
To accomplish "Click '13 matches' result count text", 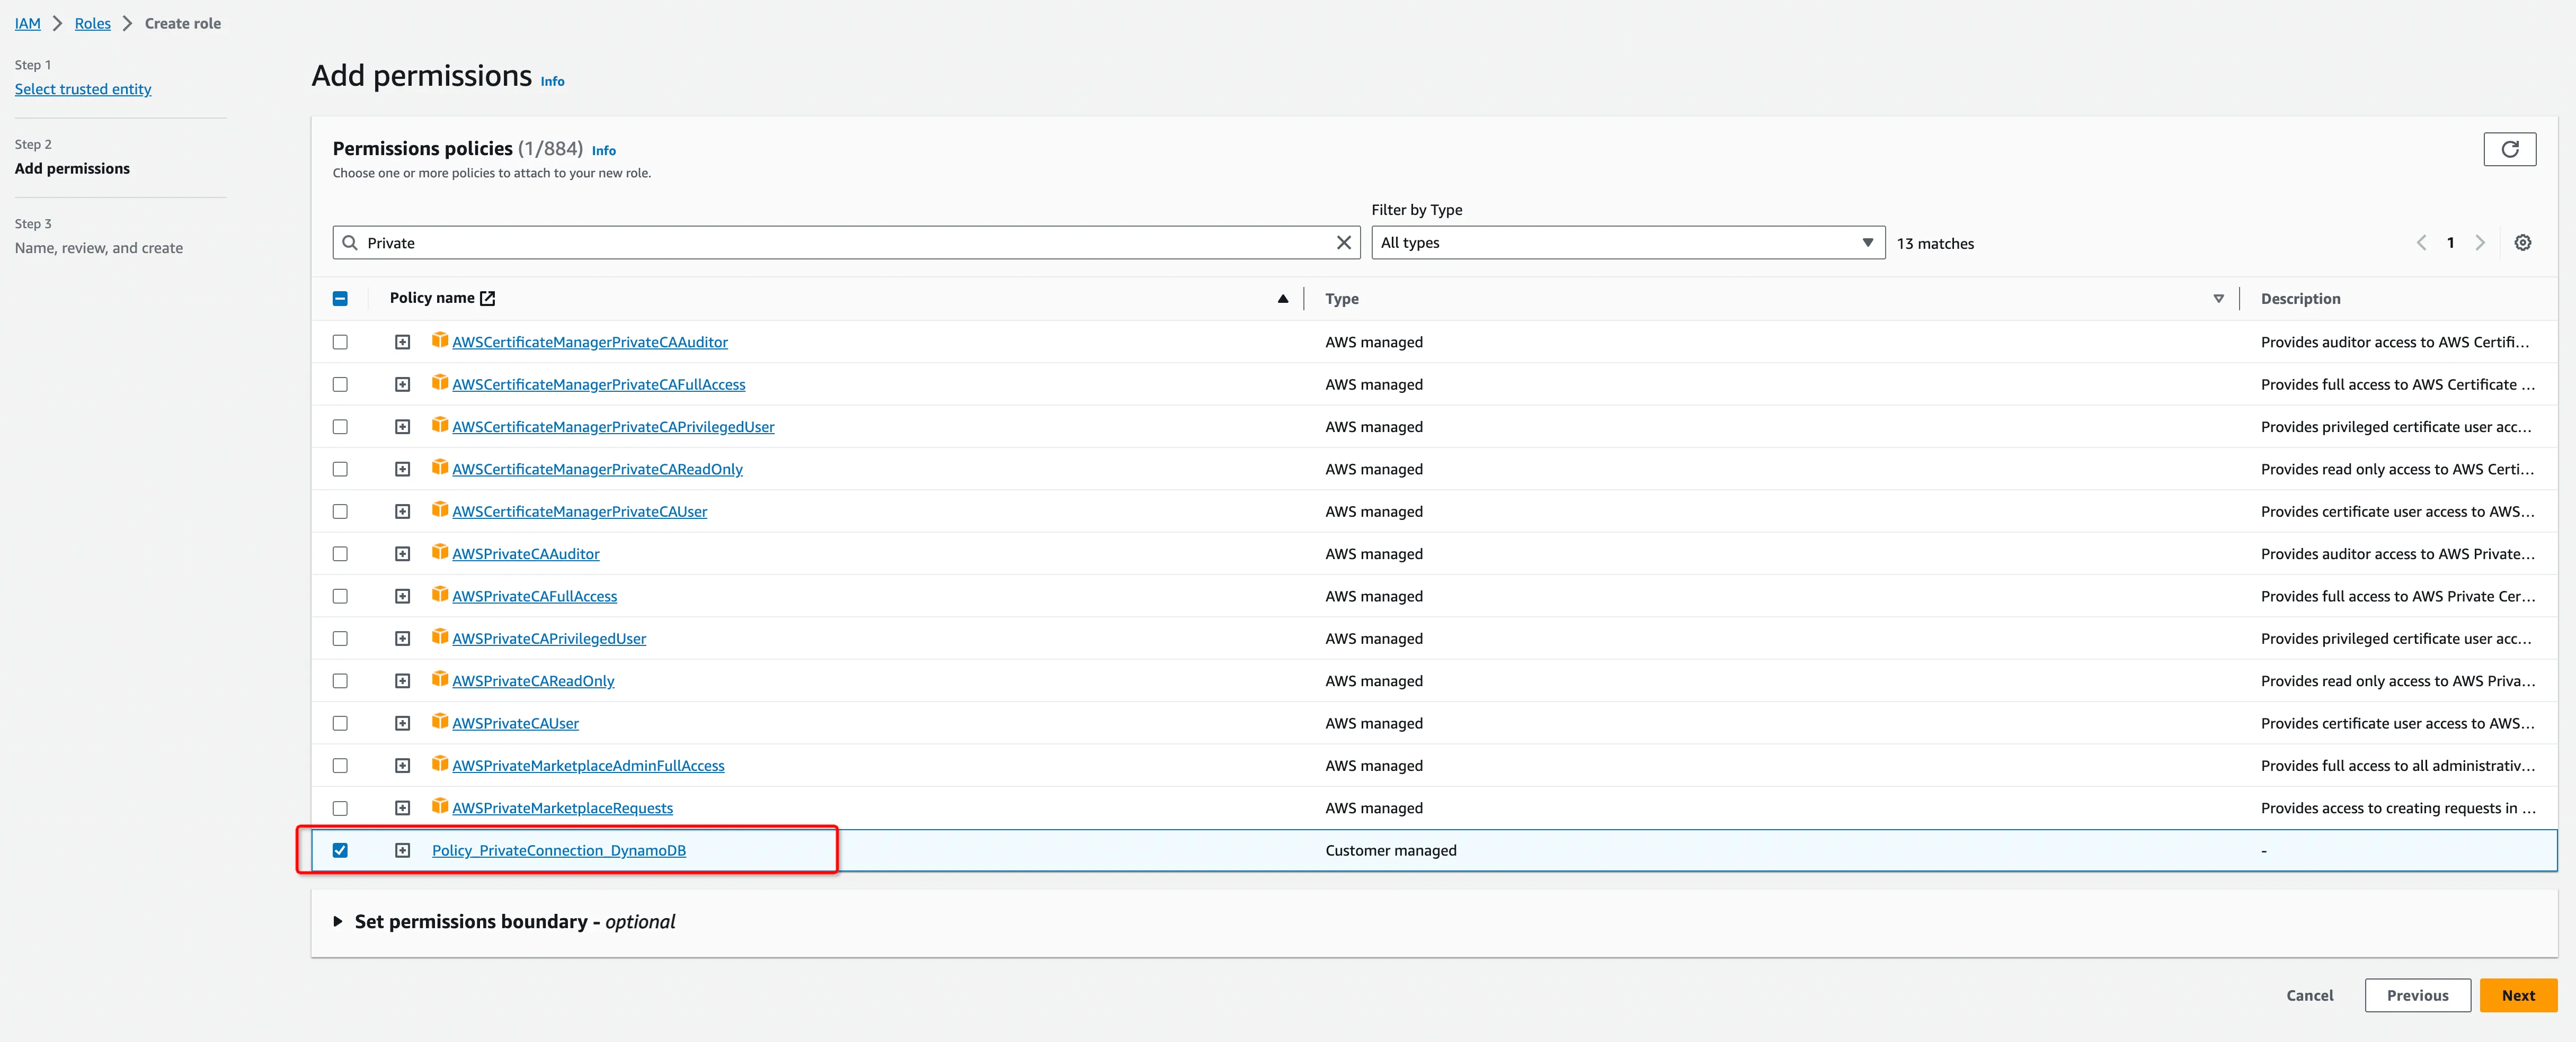I will click(x=1935, y=244).
